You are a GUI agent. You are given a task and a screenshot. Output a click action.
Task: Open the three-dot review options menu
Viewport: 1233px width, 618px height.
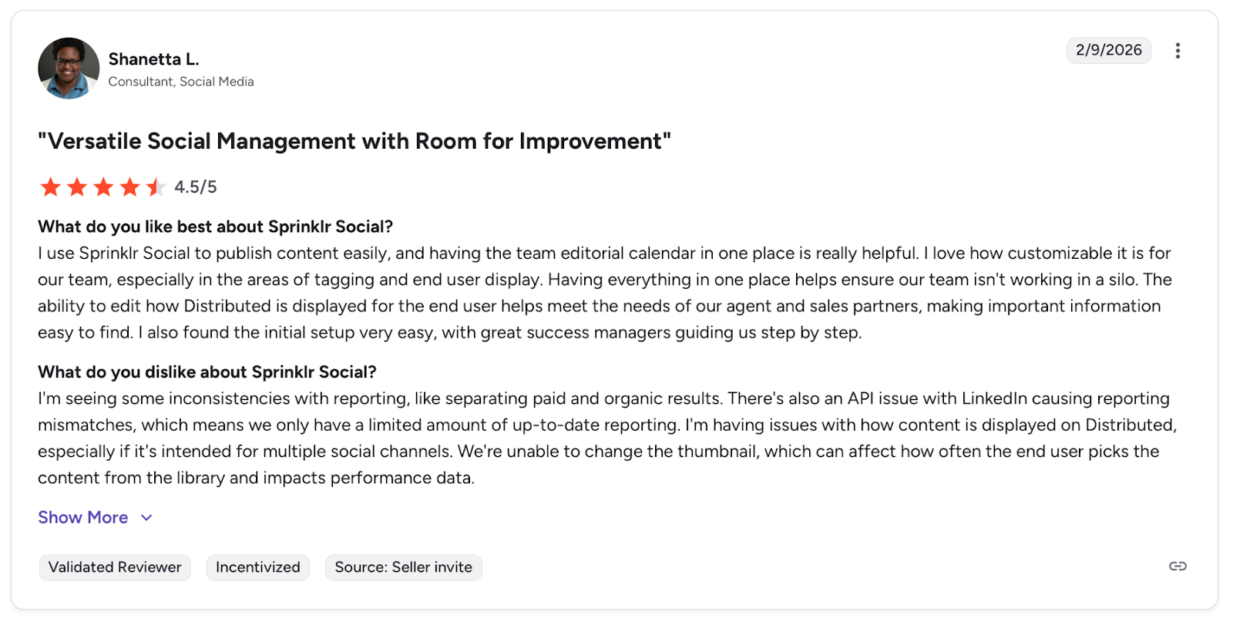click(1178, 51)
